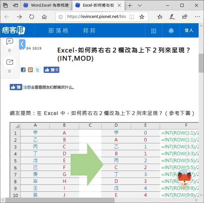Click the set tabs aside icon
This screenshot has height=203, width=204.
point(15,5)
